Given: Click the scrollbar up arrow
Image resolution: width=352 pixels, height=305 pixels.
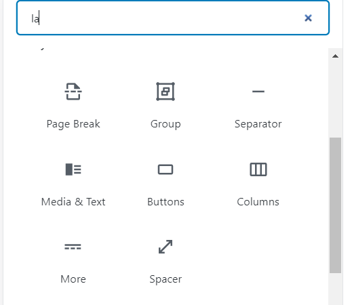Looking at the screenshot, I should pos(336,56).
